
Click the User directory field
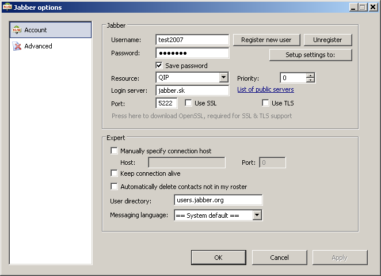(x=218, y=200)
